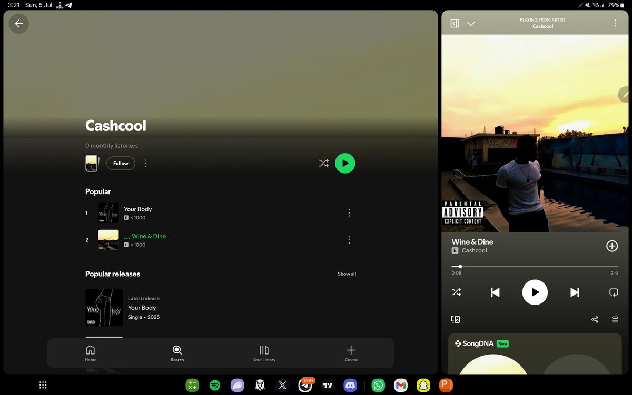Open the Your Library tab
Screen dimensions: 632x395
click(264, 353)
